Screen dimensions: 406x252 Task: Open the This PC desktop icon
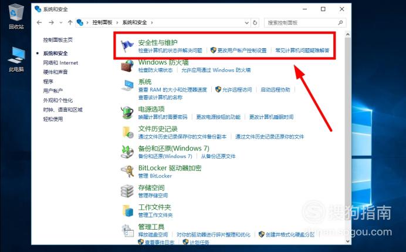[16, 59]
